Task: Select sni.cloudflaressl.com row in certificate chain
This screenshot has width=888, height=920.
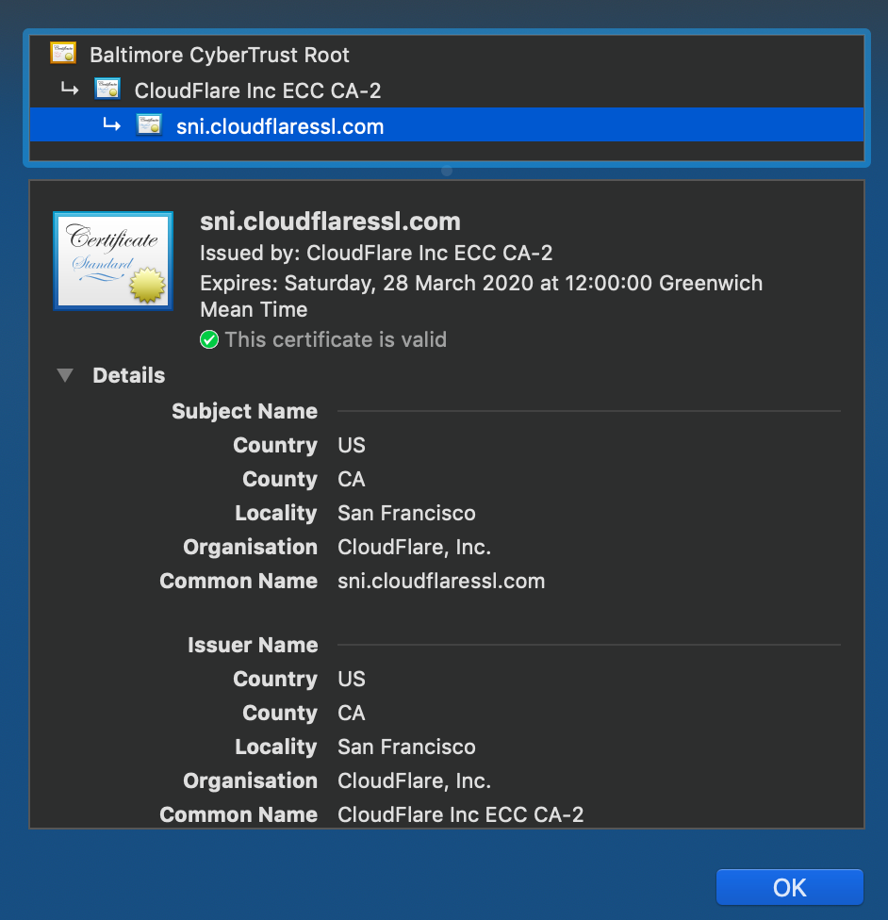Action: (x=447, y=125)
